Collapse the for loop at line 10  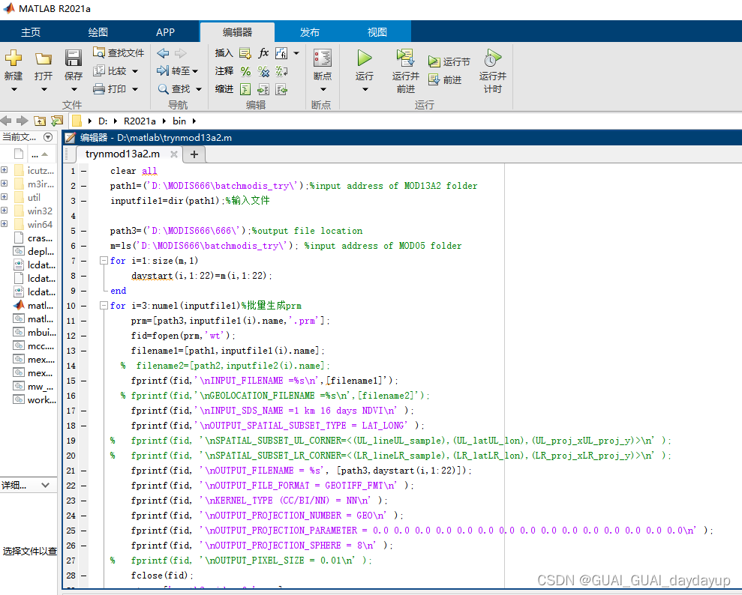point(104,306)
